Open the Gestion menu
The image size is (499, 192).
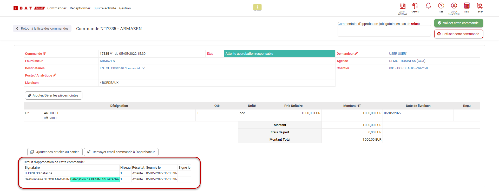(x=125, y=8)
